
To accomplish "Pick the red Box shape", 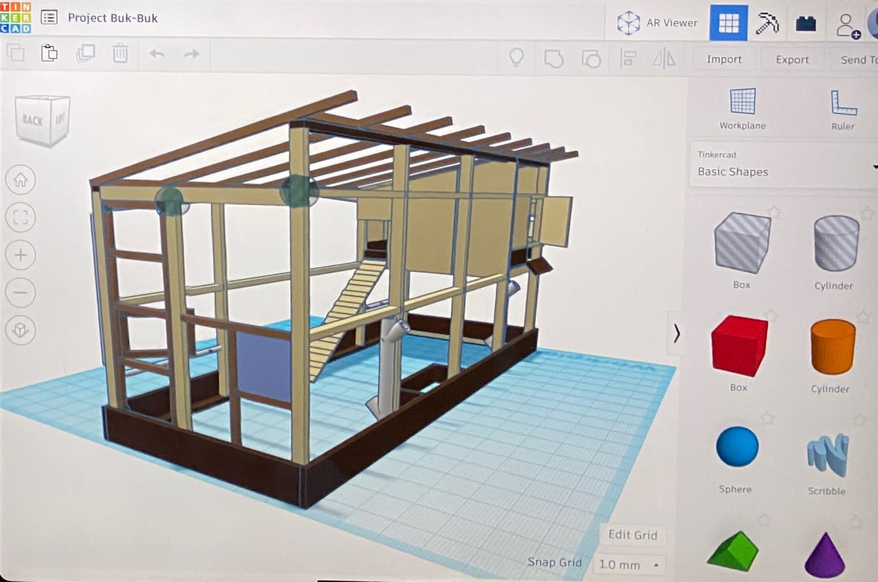I will pos(739,345).
